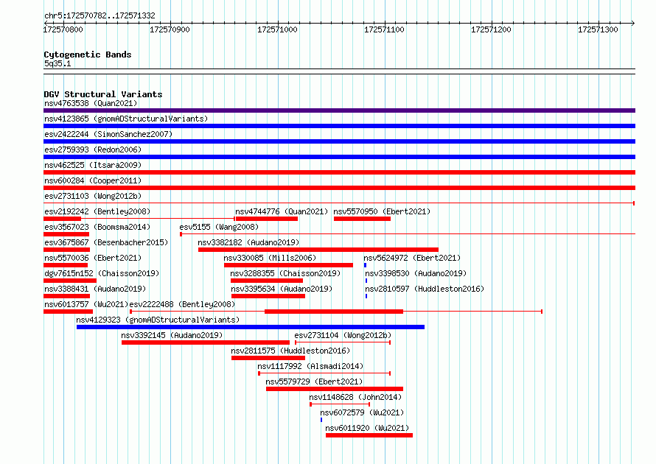656x464 pixels.
Task: Click the purple bar under nsv4763538
Action: tap(339, 110)
